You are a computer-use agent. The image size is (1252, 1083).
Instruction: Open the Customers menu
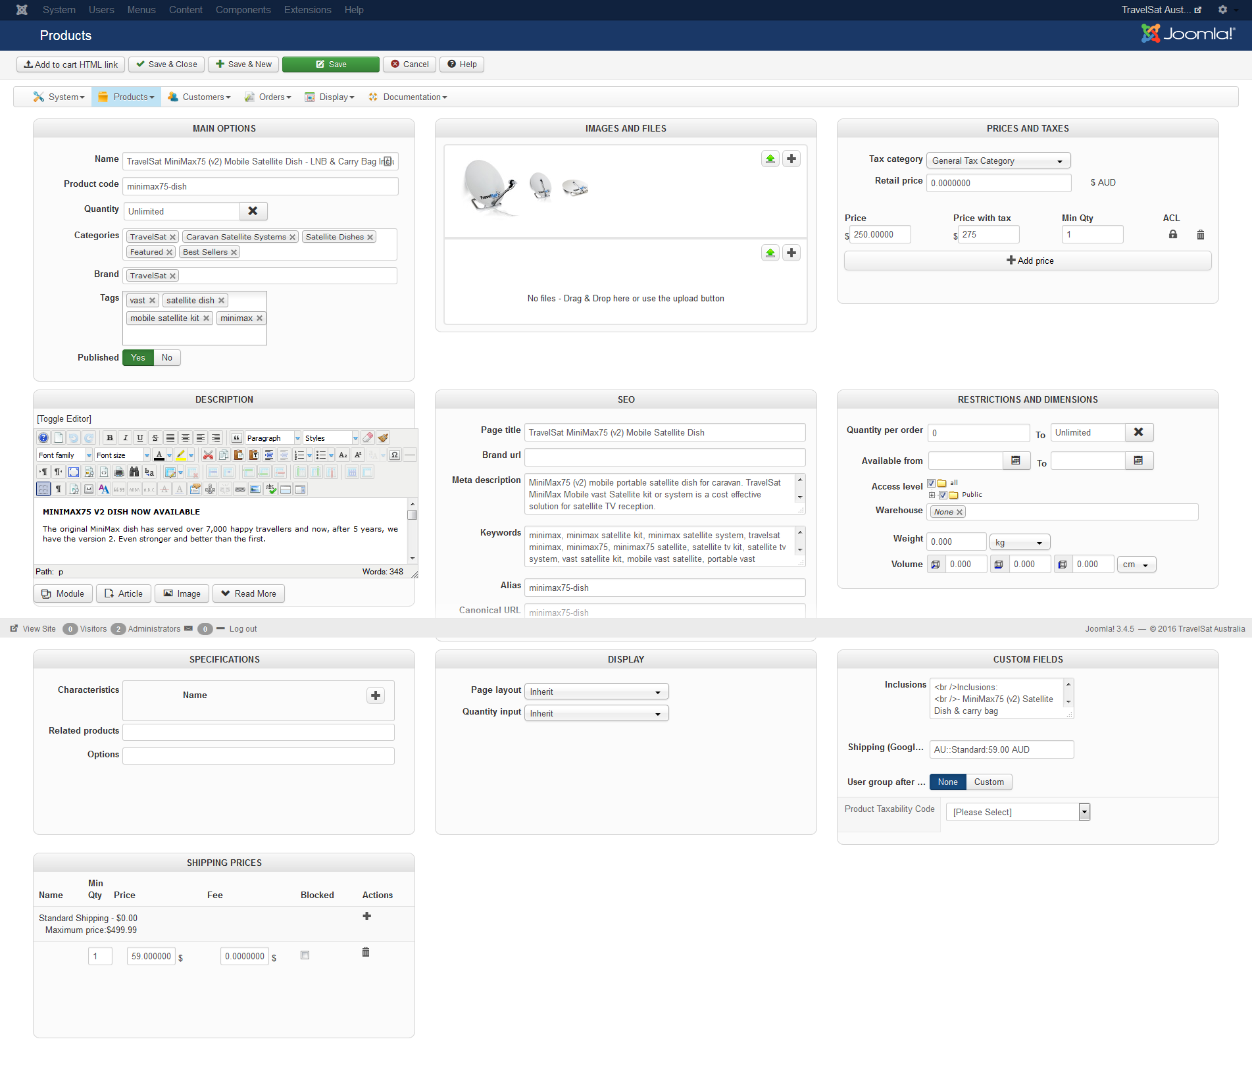(x=199, y=97)
